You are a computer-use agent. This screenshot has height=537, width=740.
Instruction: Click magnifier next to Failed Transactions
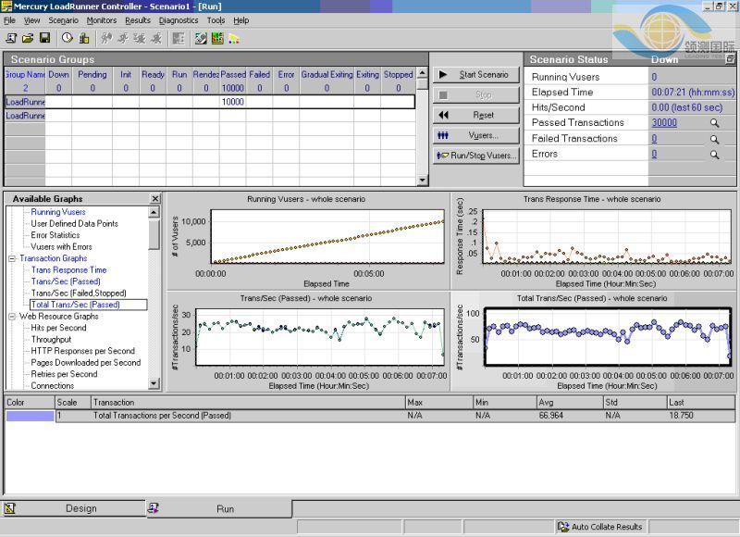click(x=714, y=139)
